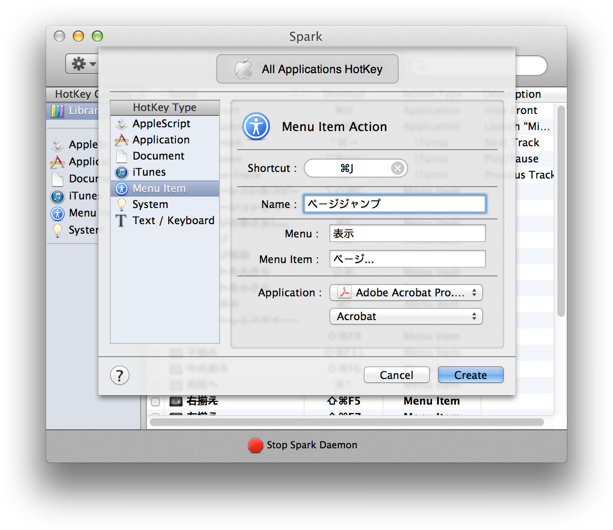
Task: Click the ⇧⌘F5 shortcut cell
Action: click(344, 401)
